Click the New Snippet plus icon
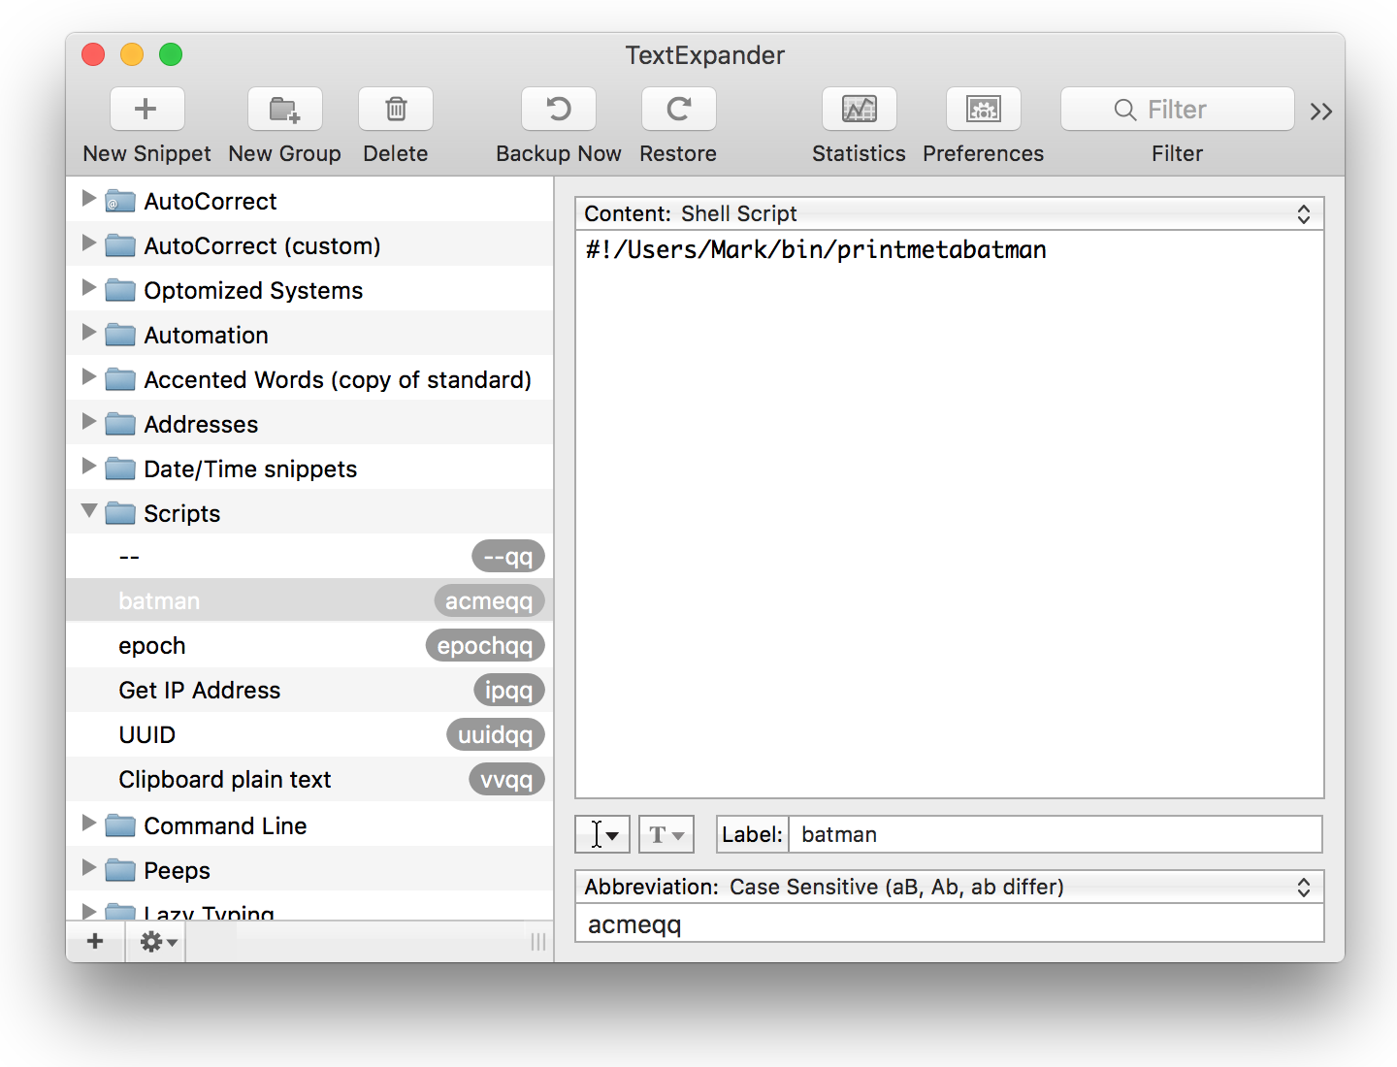The width and height of the screenshot is (1397, 1067). 146,109
